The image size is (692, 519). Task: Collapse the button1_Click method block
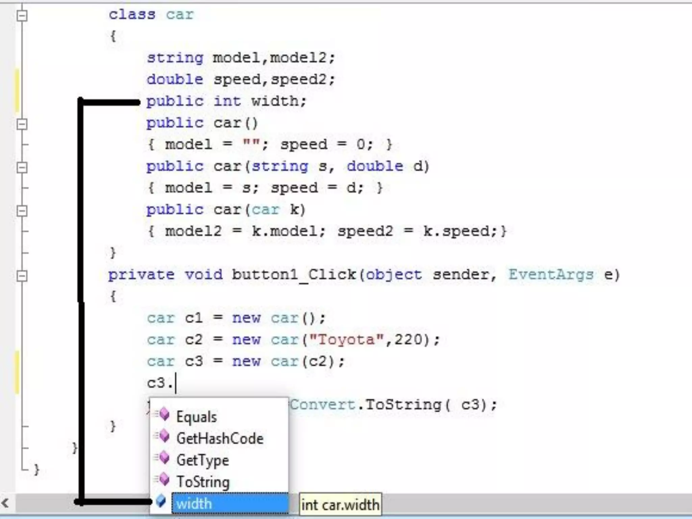coord(22,276)
